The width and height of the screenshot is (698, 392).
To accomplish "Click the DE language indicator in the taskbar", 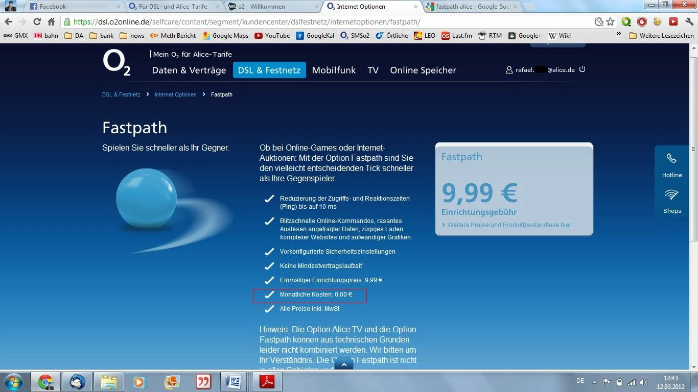I will pyautogui.click(x=580, y=381).
